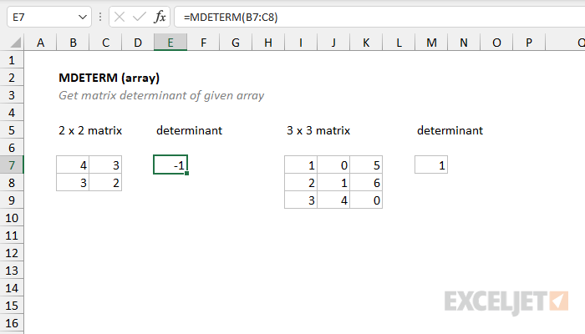Click the Select All corner triangle
Image resolution: width=585 pixels, height=334 pixels.
pyautogui.click(x=12, y=43)
